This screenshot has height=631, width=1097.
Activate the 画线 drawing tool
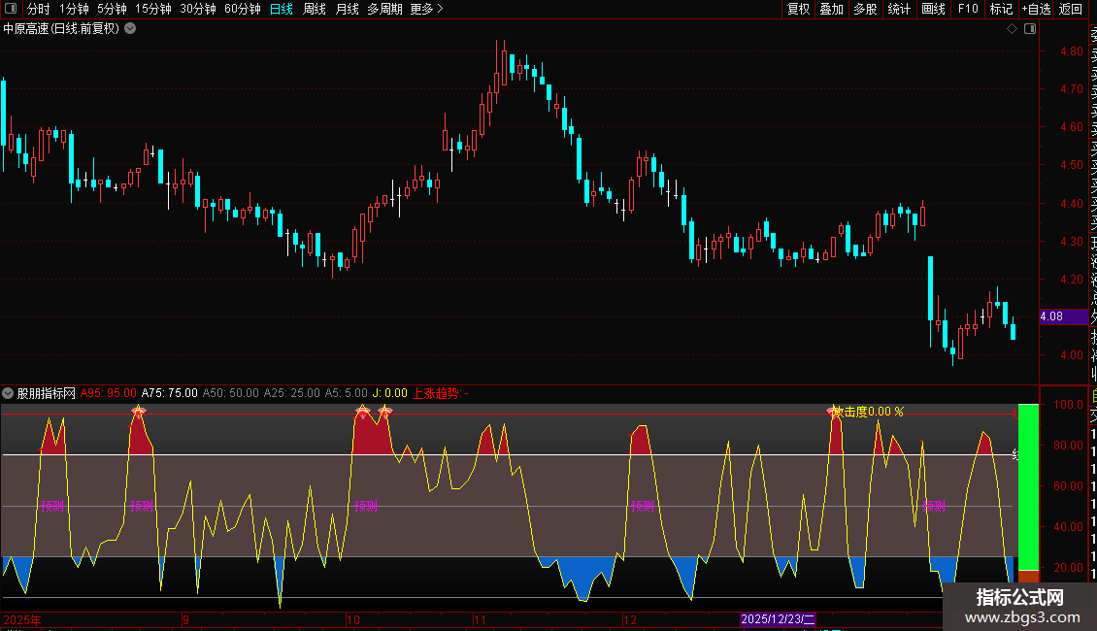click(x=933, y=9)
